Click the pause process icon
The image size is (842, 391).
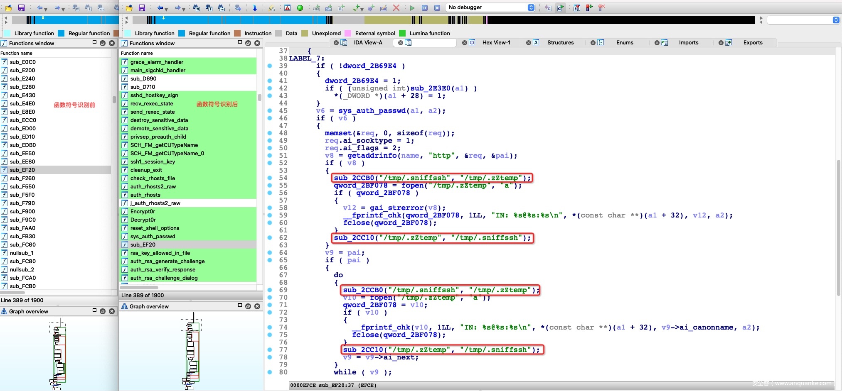pos(425,8)
